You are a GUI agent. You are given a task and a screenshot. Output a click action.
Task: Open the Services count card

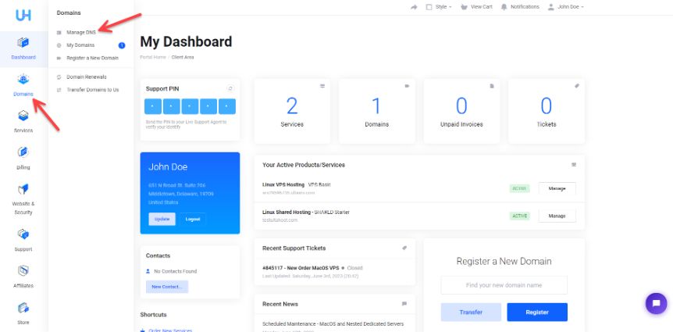tap(292, 111)
